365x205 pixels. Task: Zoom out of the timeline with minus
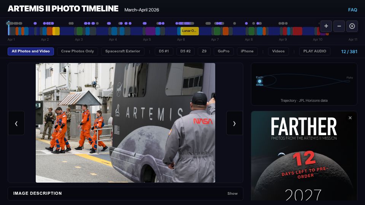click(339, 26)
